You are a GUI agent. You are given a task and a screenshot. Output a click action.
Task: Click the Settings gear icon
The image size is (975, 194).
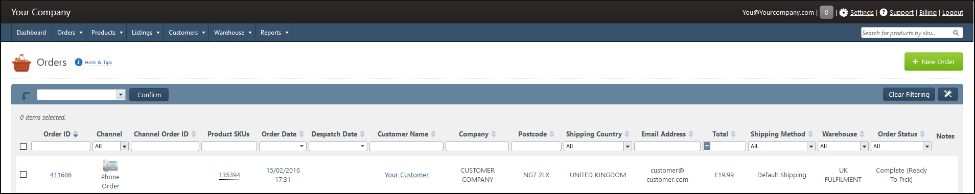(844, 13)
